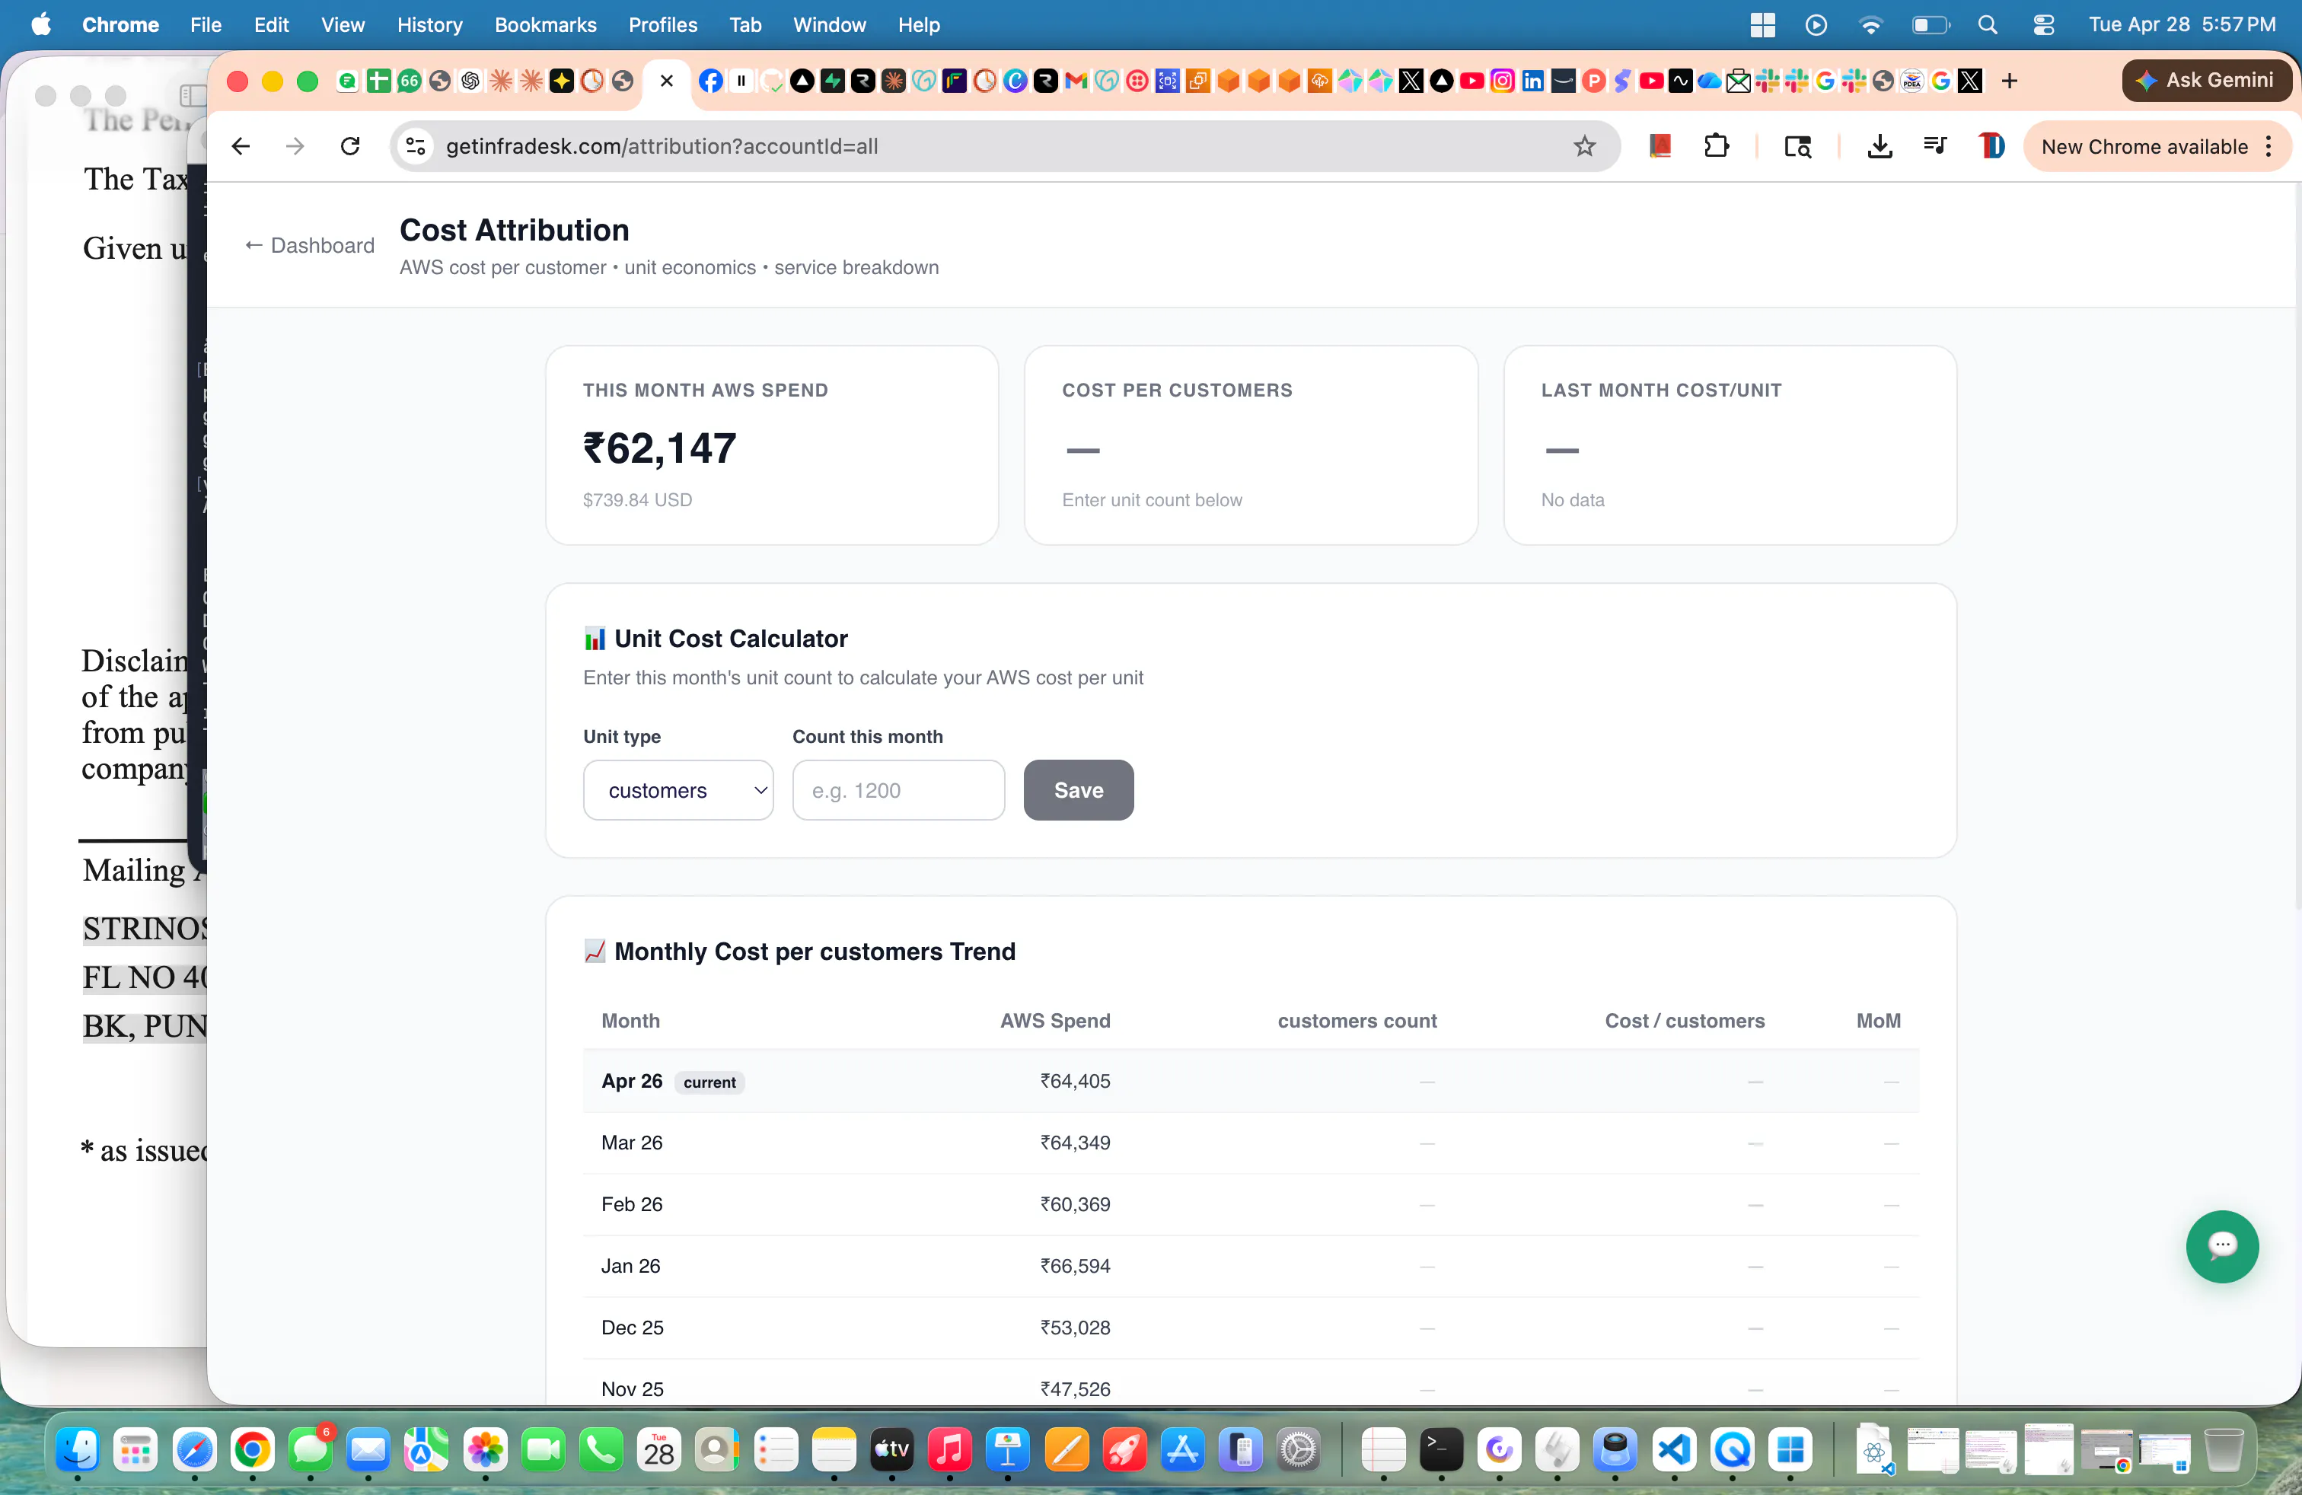The width and height of the screenshot is (2302, 1495).
Task: Click the Count this month input field
Action: pyautogui.click(x=898, y=790)
